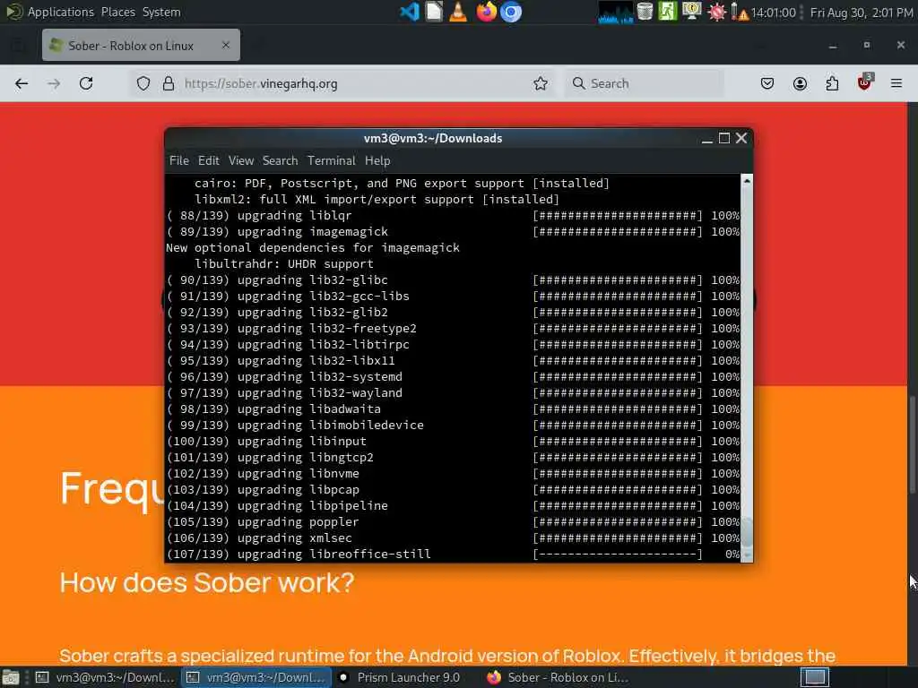Switch to active vm3@vm3 terminal taskbar item
The width and height of the screenshot is (918, 688).
point(255,677)
